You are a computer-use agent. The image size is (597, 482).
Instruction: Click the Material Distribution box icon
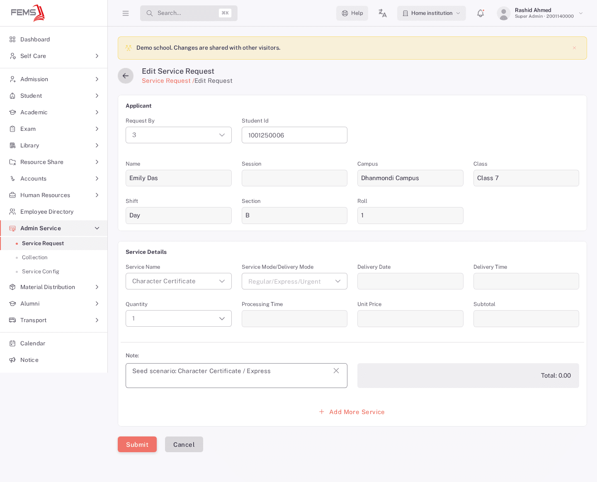(12, 287)
